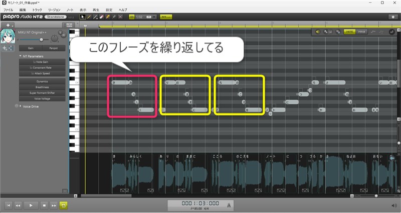
Task: Toggle the metronome icon
Action: tap(229, 205)
